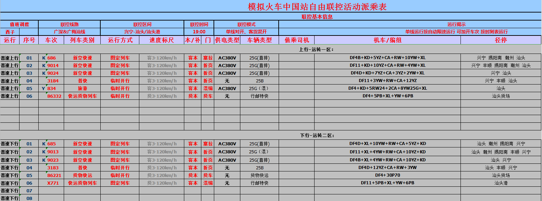Select the 单线对开、客货混开 mode cell

coord(246,32)
